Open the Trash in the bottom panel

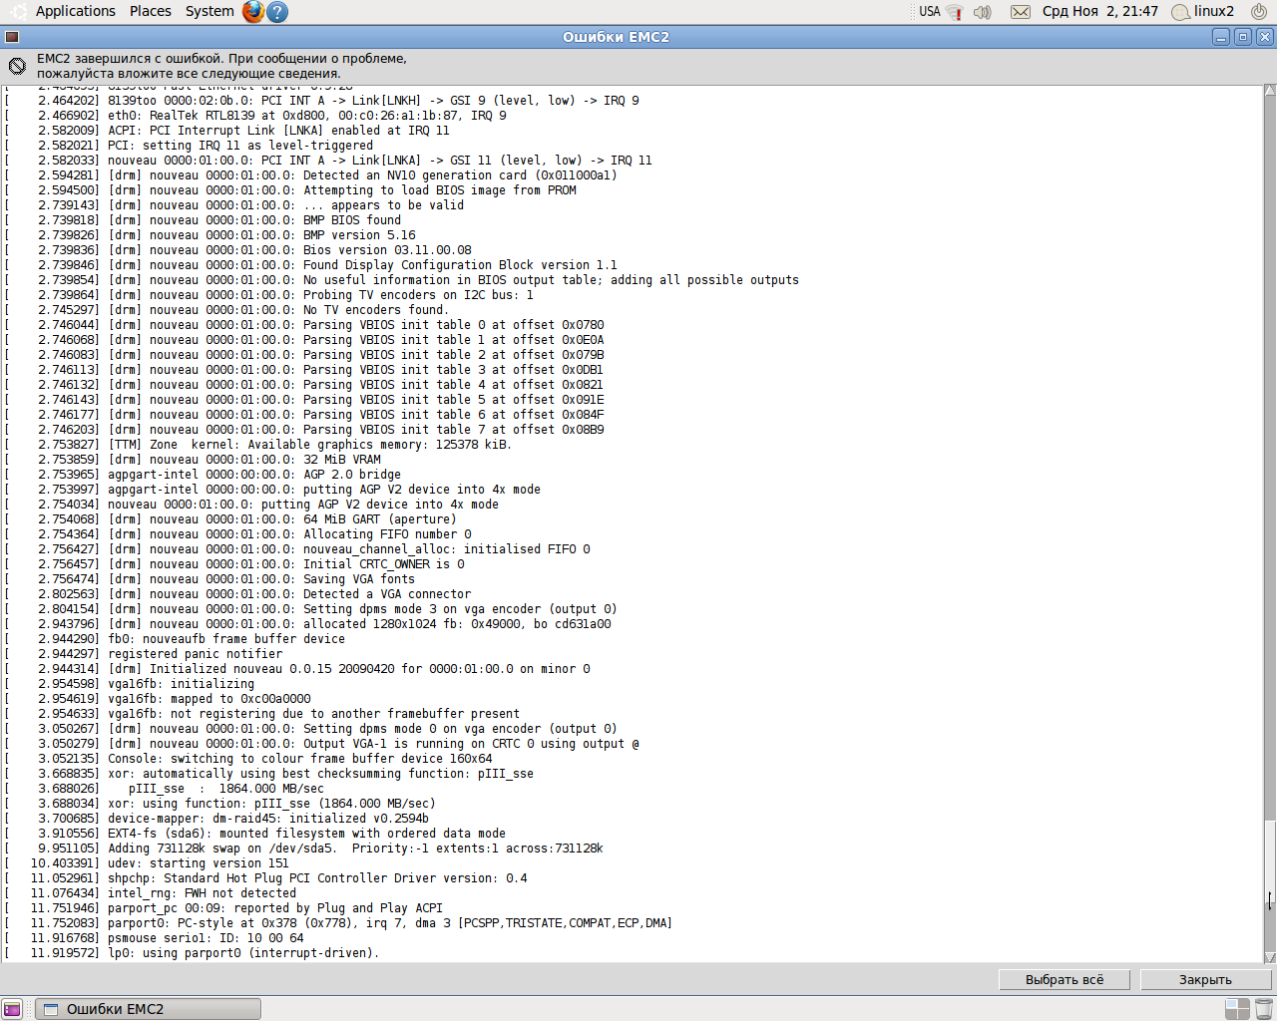[x=1264, y=1009]
